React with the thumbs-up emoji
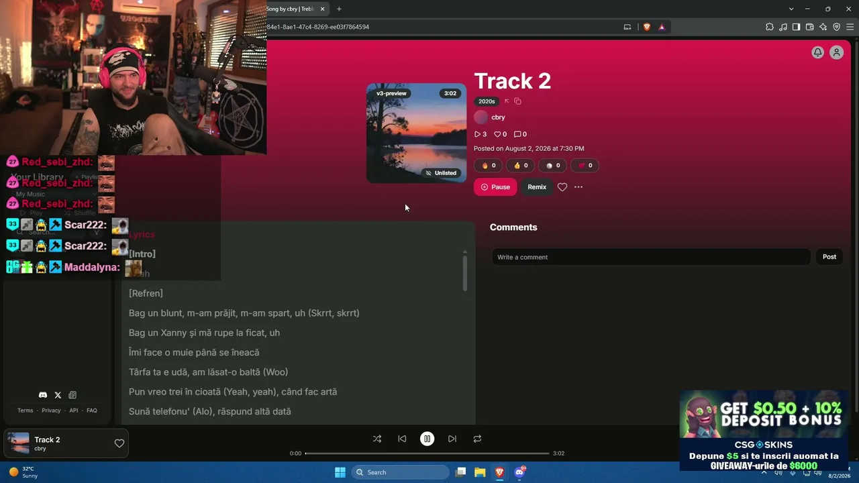The height and width of the screenshot is (483, 859). (521, 166)
